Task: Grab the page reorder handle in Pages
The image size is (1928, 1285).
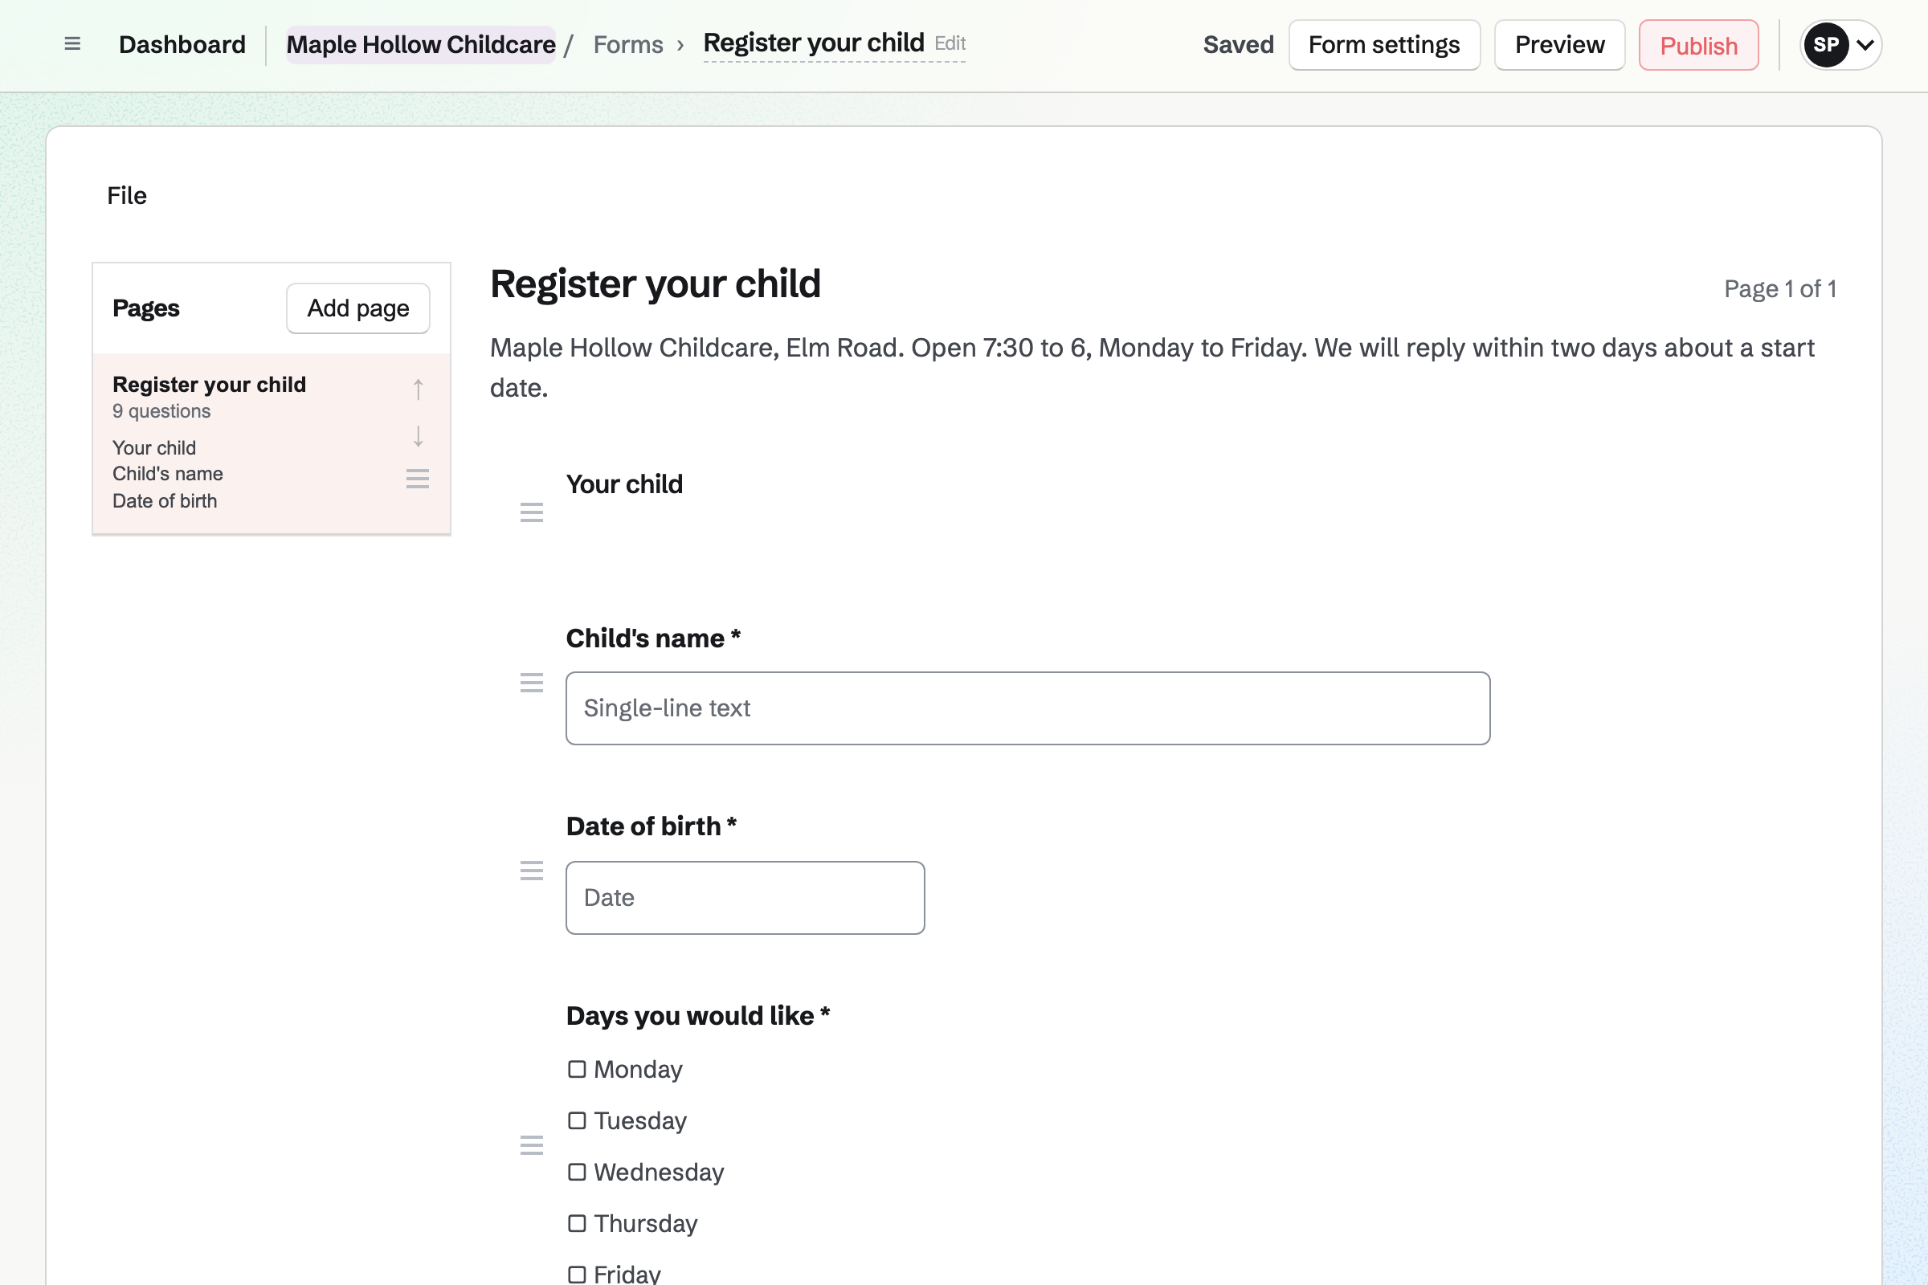Action: pyautogui.click(x=418, y=479)
